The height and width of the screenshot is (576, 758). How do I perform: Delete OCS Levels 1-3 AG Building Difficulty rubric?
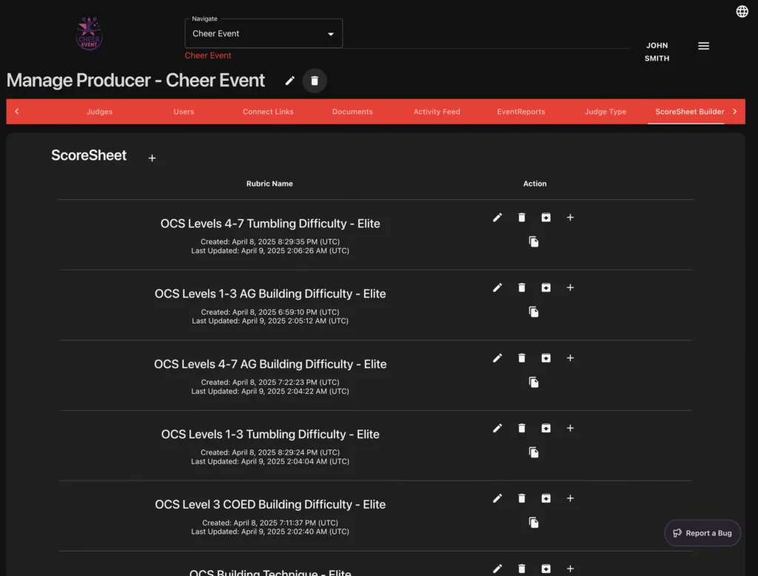[x=522, y=287]
